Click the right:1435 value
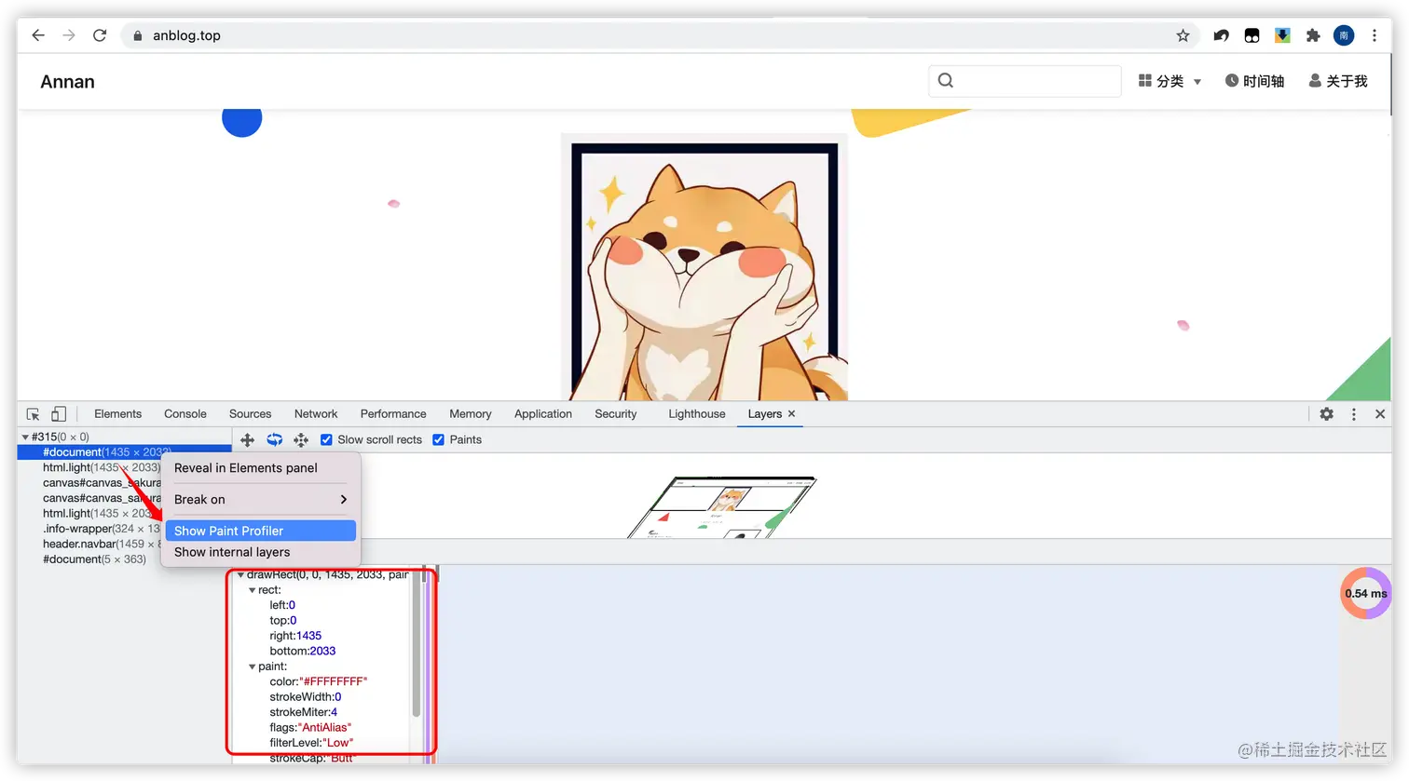This screenshot has width=1409, height=781. [308, 636]
